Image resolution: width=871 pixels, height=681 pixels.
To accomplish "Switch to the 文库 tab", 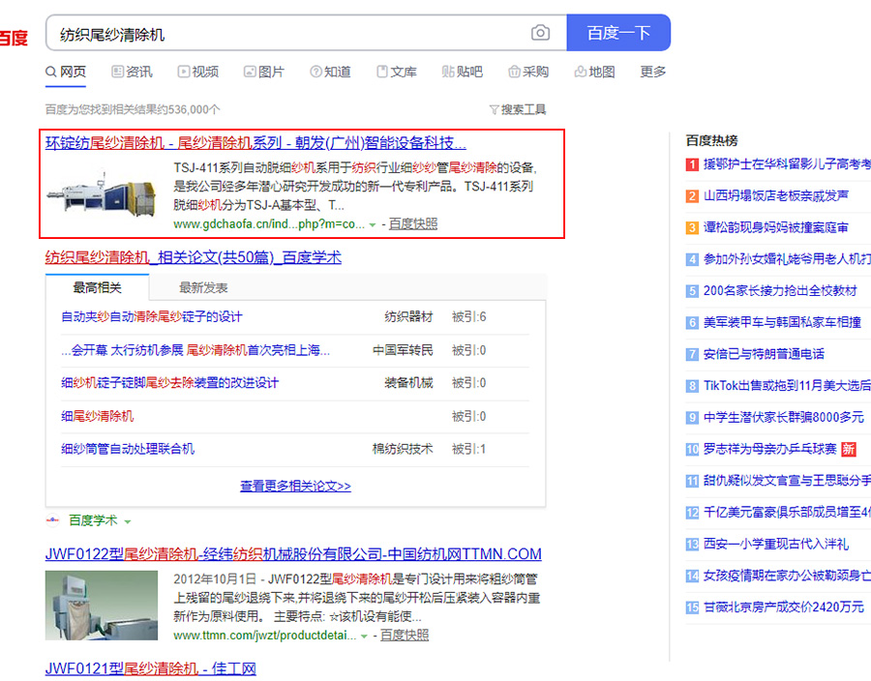I will 396,73.
